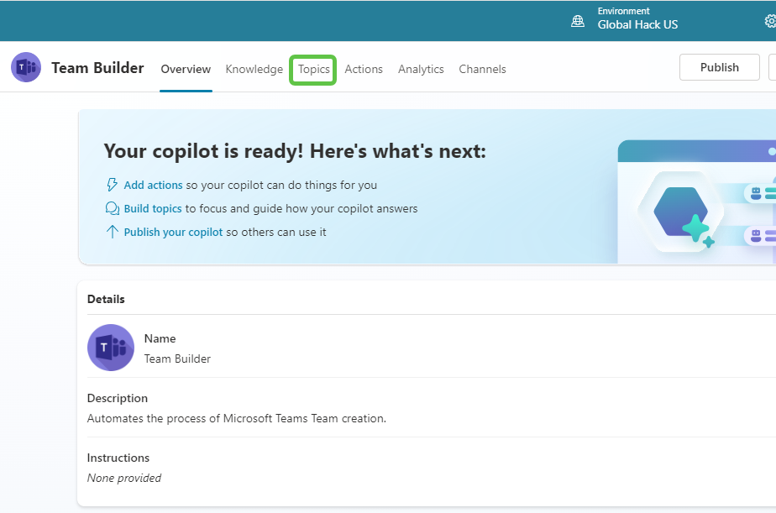The width and height of the screenshot is (776, 513).
Task: Open the Channels tab
Action: [x=482, y=69]
